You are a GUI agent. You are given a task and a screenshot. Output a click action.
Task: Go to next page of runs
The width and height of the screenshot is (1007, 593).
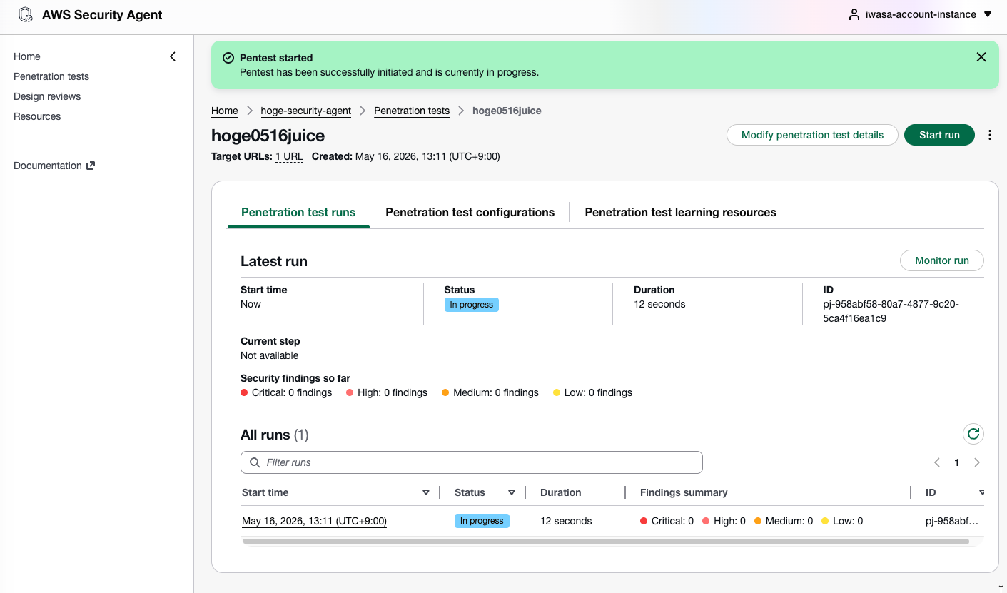point(977,462)
